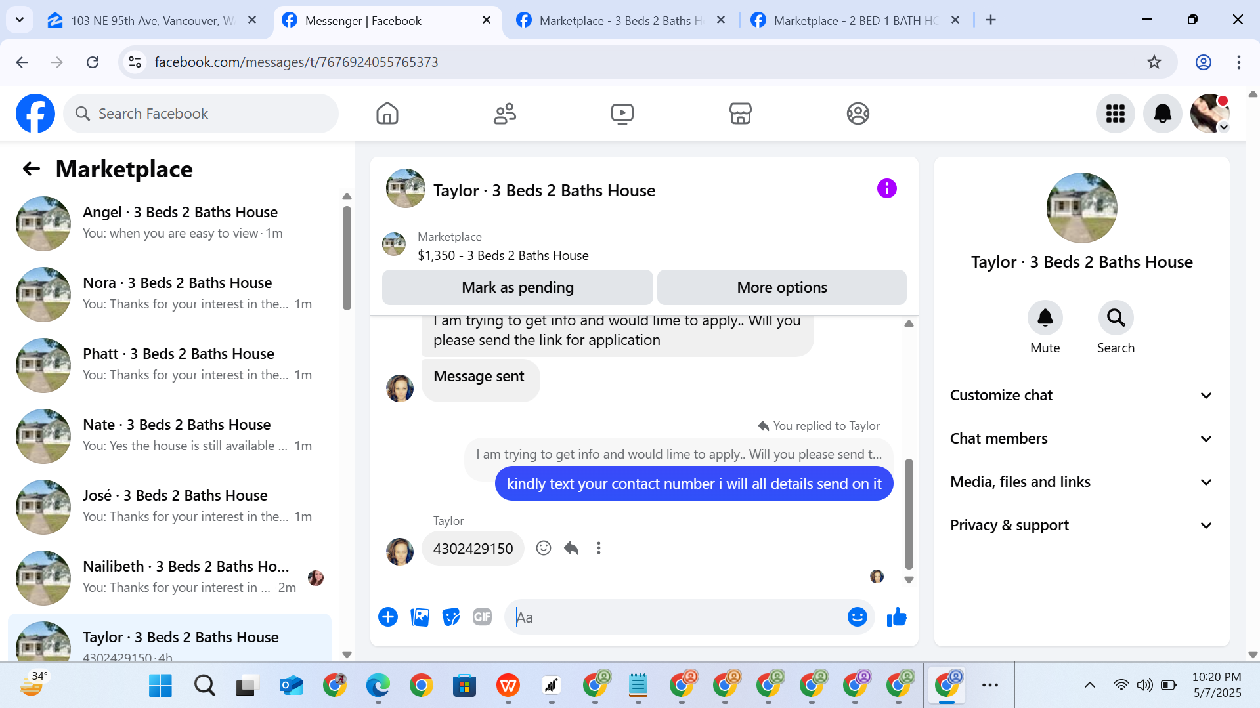Choose a GIF icon
The image size is (1260, 708).
pos(482,617)
